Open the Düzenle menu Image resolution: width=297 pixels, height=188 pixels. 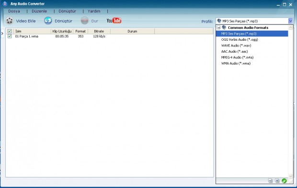39,11
